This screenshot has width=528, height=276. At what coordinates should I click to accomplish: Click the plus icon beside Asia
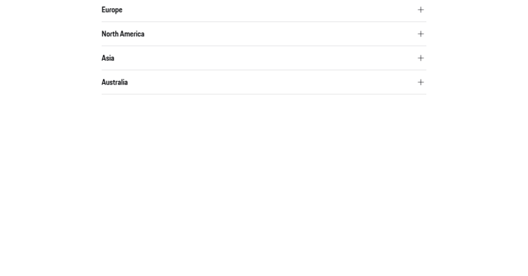[420, 58]
